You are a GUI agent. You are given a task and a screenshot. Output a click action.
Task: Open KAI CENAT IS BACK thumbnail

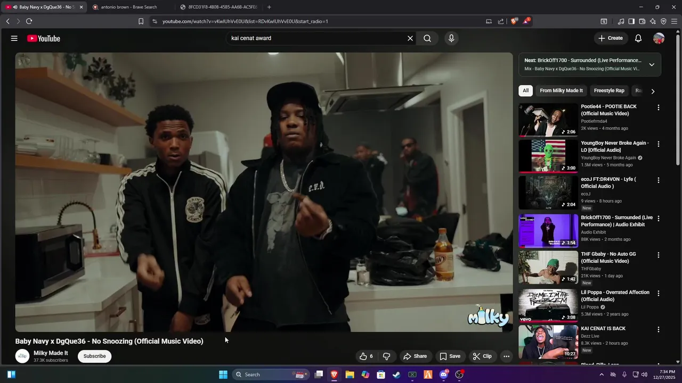point(548,342)
